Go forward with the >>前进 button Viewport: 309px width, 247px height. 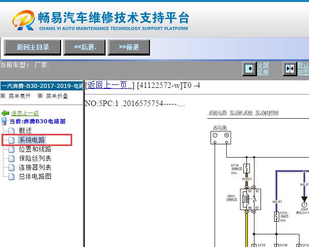(129, 47)
